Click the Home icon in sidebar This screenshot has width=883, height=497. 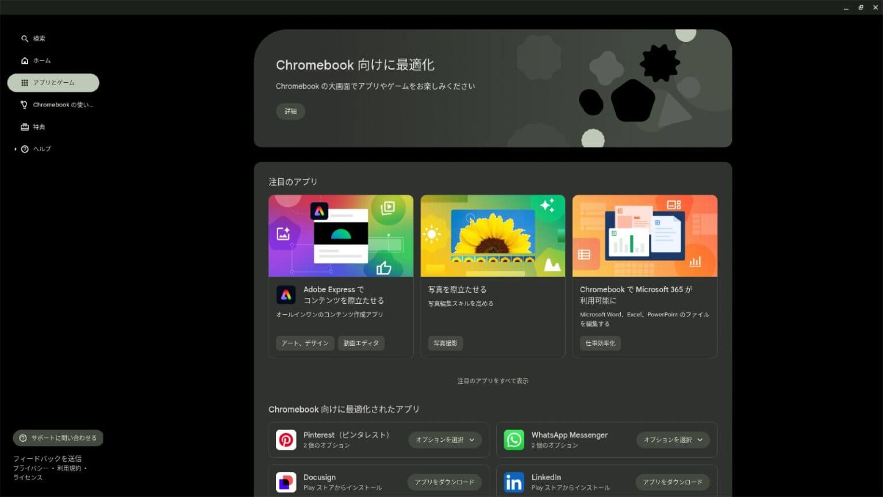[25, 60]
